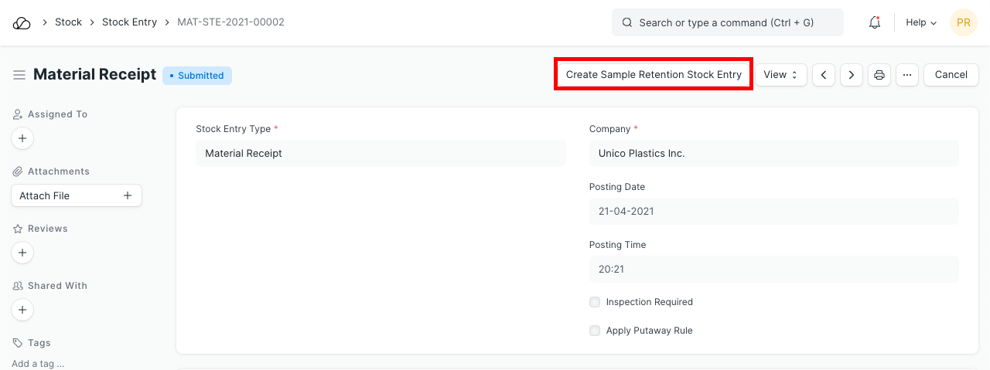Screen dimensions: 990x370
Task: Expand the View dropdown
Action: 780,75
